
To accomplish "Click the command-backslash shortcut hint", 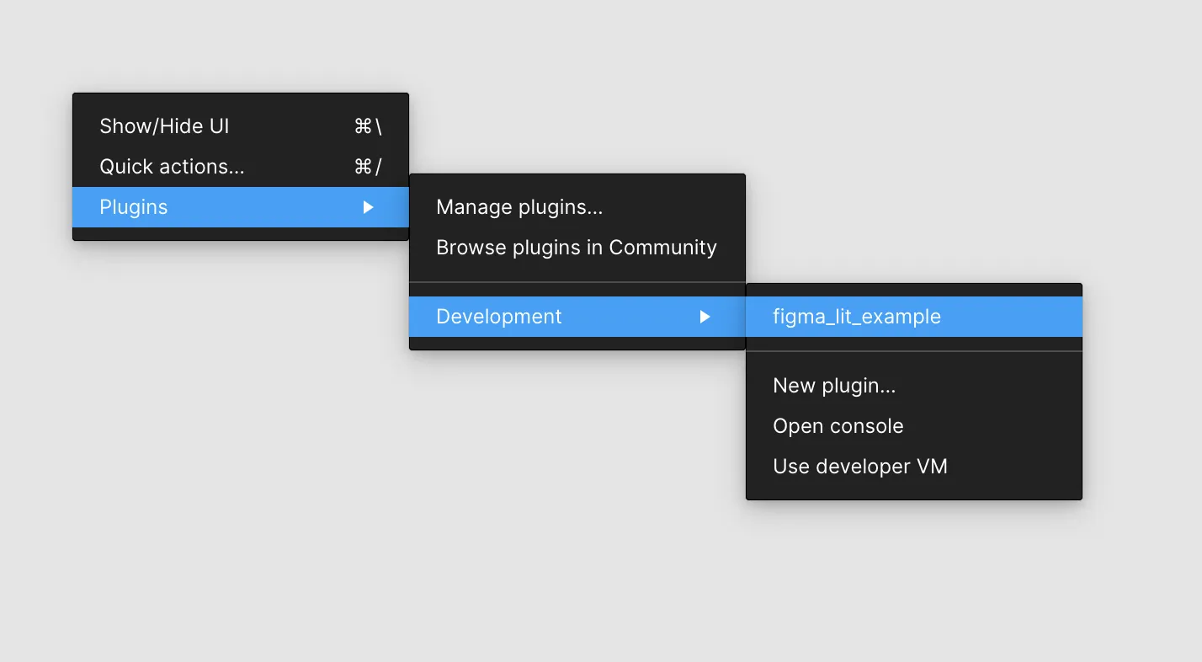I will [x=368, y=126].
